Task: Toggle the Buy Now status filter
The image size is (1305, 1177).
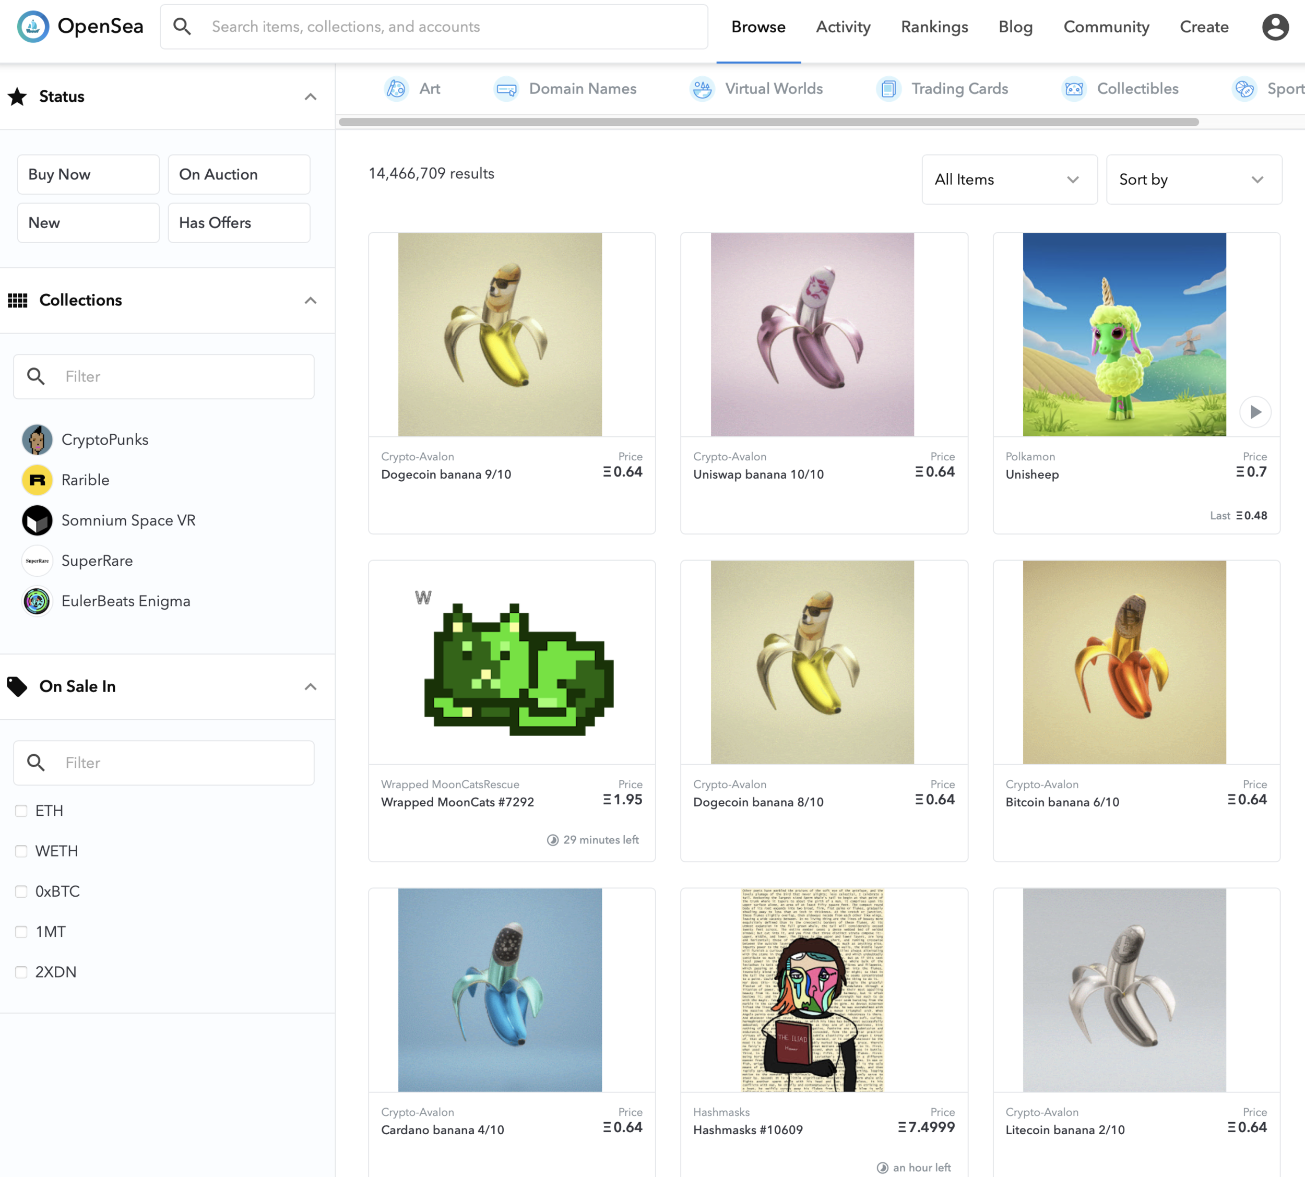Action: [88, 175]
